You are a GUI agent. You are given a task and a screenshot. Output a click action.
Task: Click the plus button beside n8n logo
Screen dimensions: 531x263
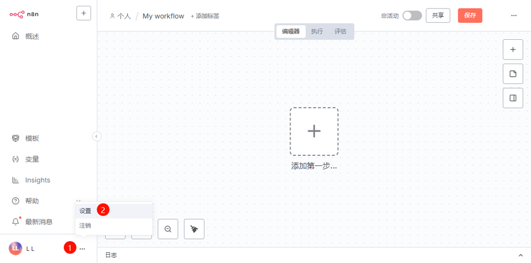pos(83,13)
